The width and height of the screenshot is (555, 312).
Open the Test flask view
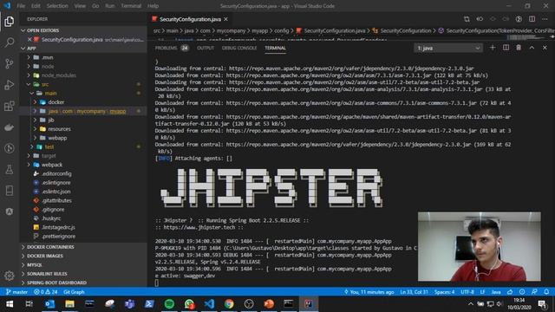10,170
